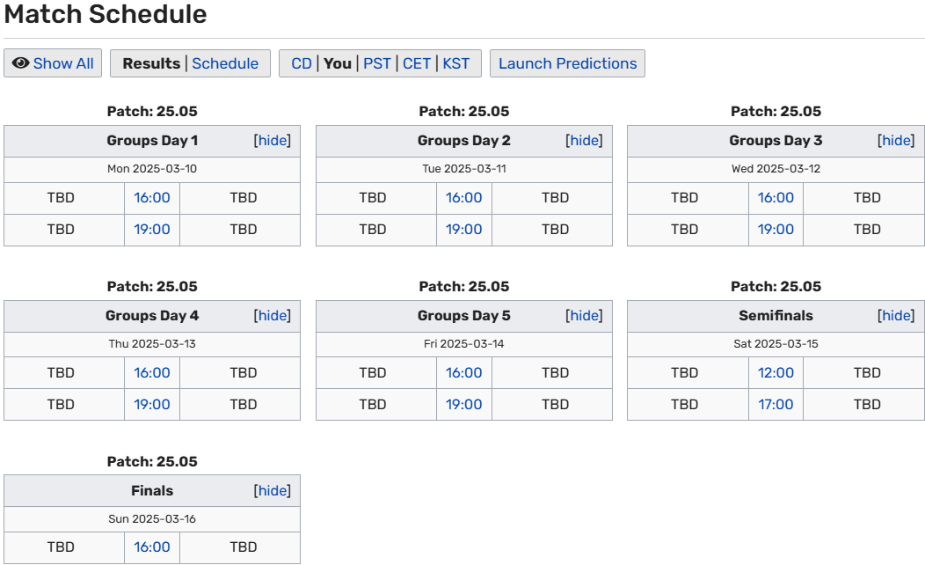
Task: Open the Finals 16:00 match time link
Action: tap(152, 547)
